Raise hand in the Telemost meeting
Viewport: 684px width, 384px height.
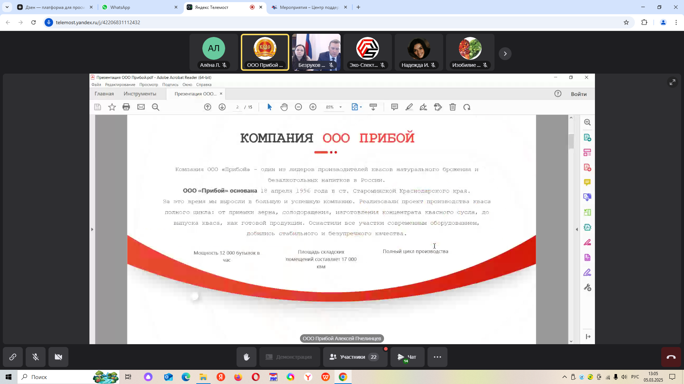point(246,357)
